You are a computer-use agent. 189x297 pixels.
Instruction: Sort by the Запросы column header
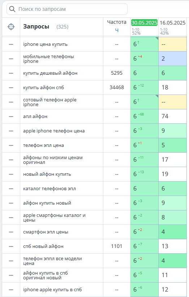coord(36,26)
